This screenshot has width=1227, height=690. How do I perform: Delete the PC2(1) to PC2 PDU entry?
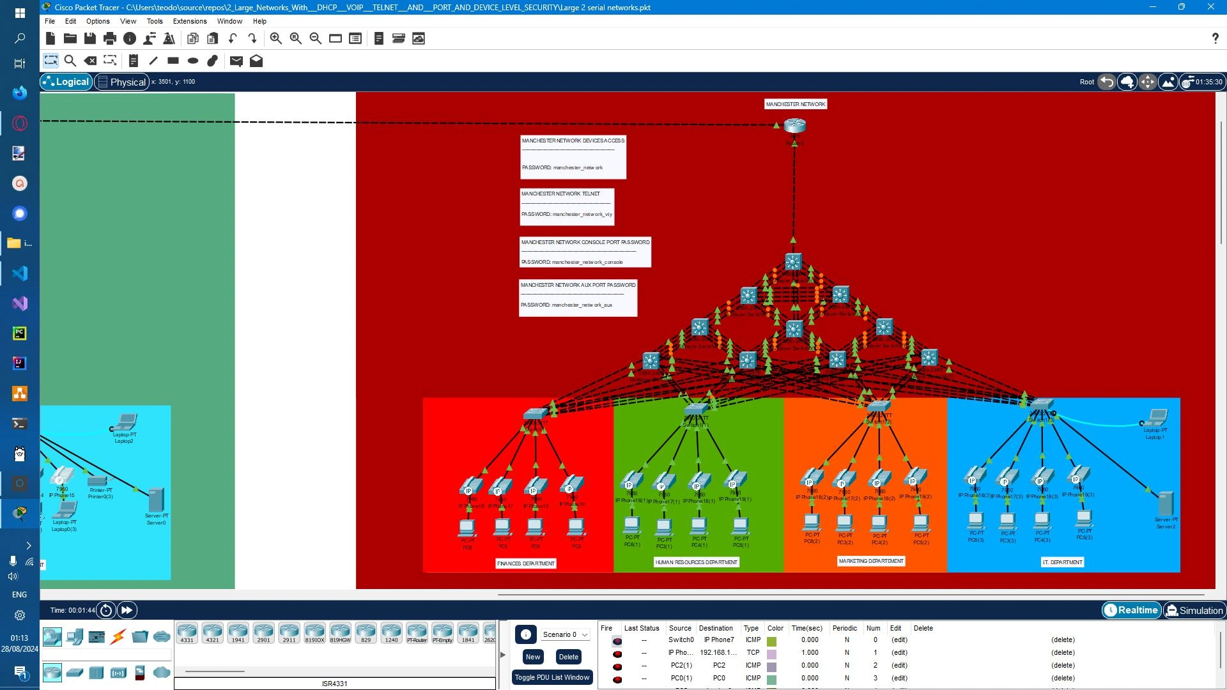[x=1063, y=666]
